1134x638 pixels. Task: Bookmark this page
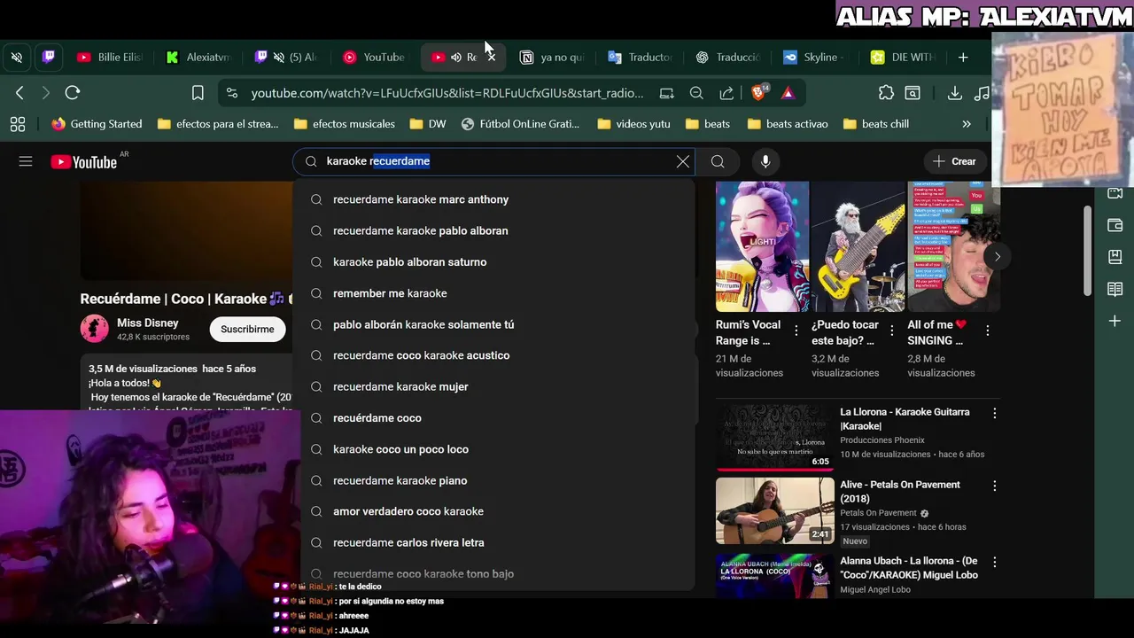tap(198, 92)
